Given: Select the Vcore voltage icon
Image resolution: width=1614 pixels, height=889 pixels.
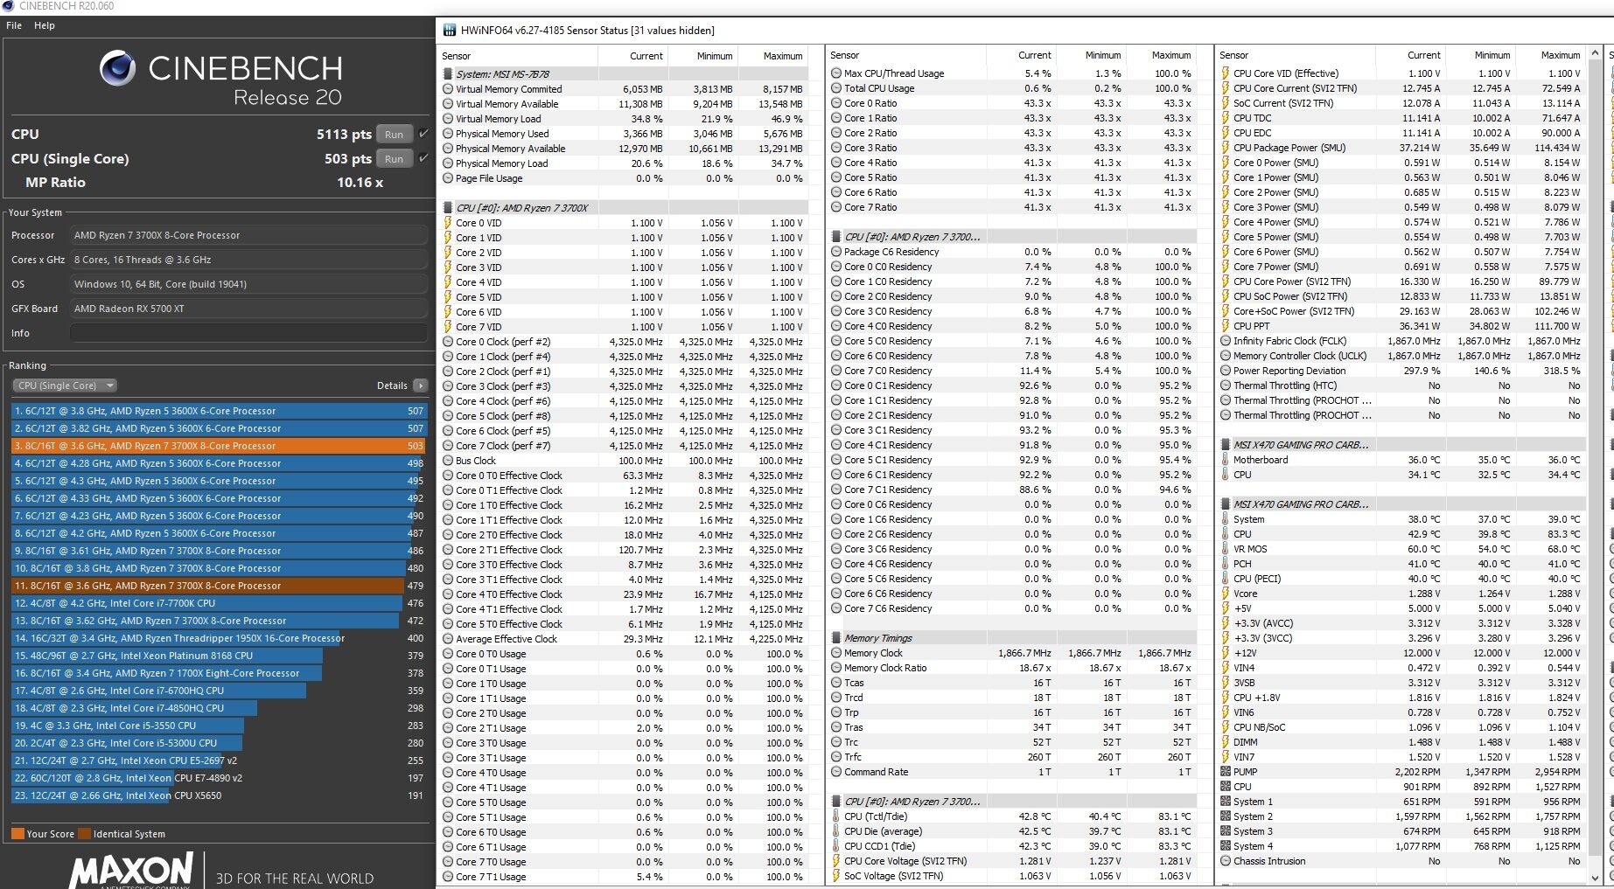Looking at the screenshot, I should [x=1226, y=594].
